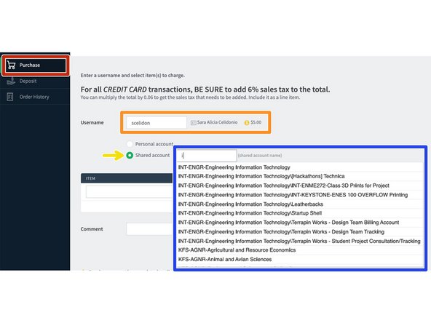Choose KFS-AGNR-Animal and Avian Sciences option

pos(300,259)
